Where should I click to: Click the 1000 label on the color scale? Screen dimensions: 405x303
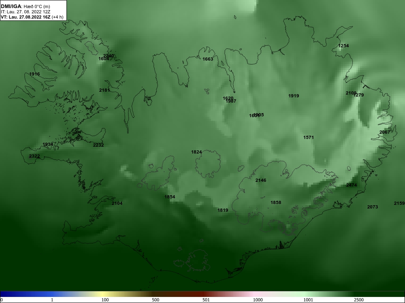pyautogui.click(x=258, y=300)
